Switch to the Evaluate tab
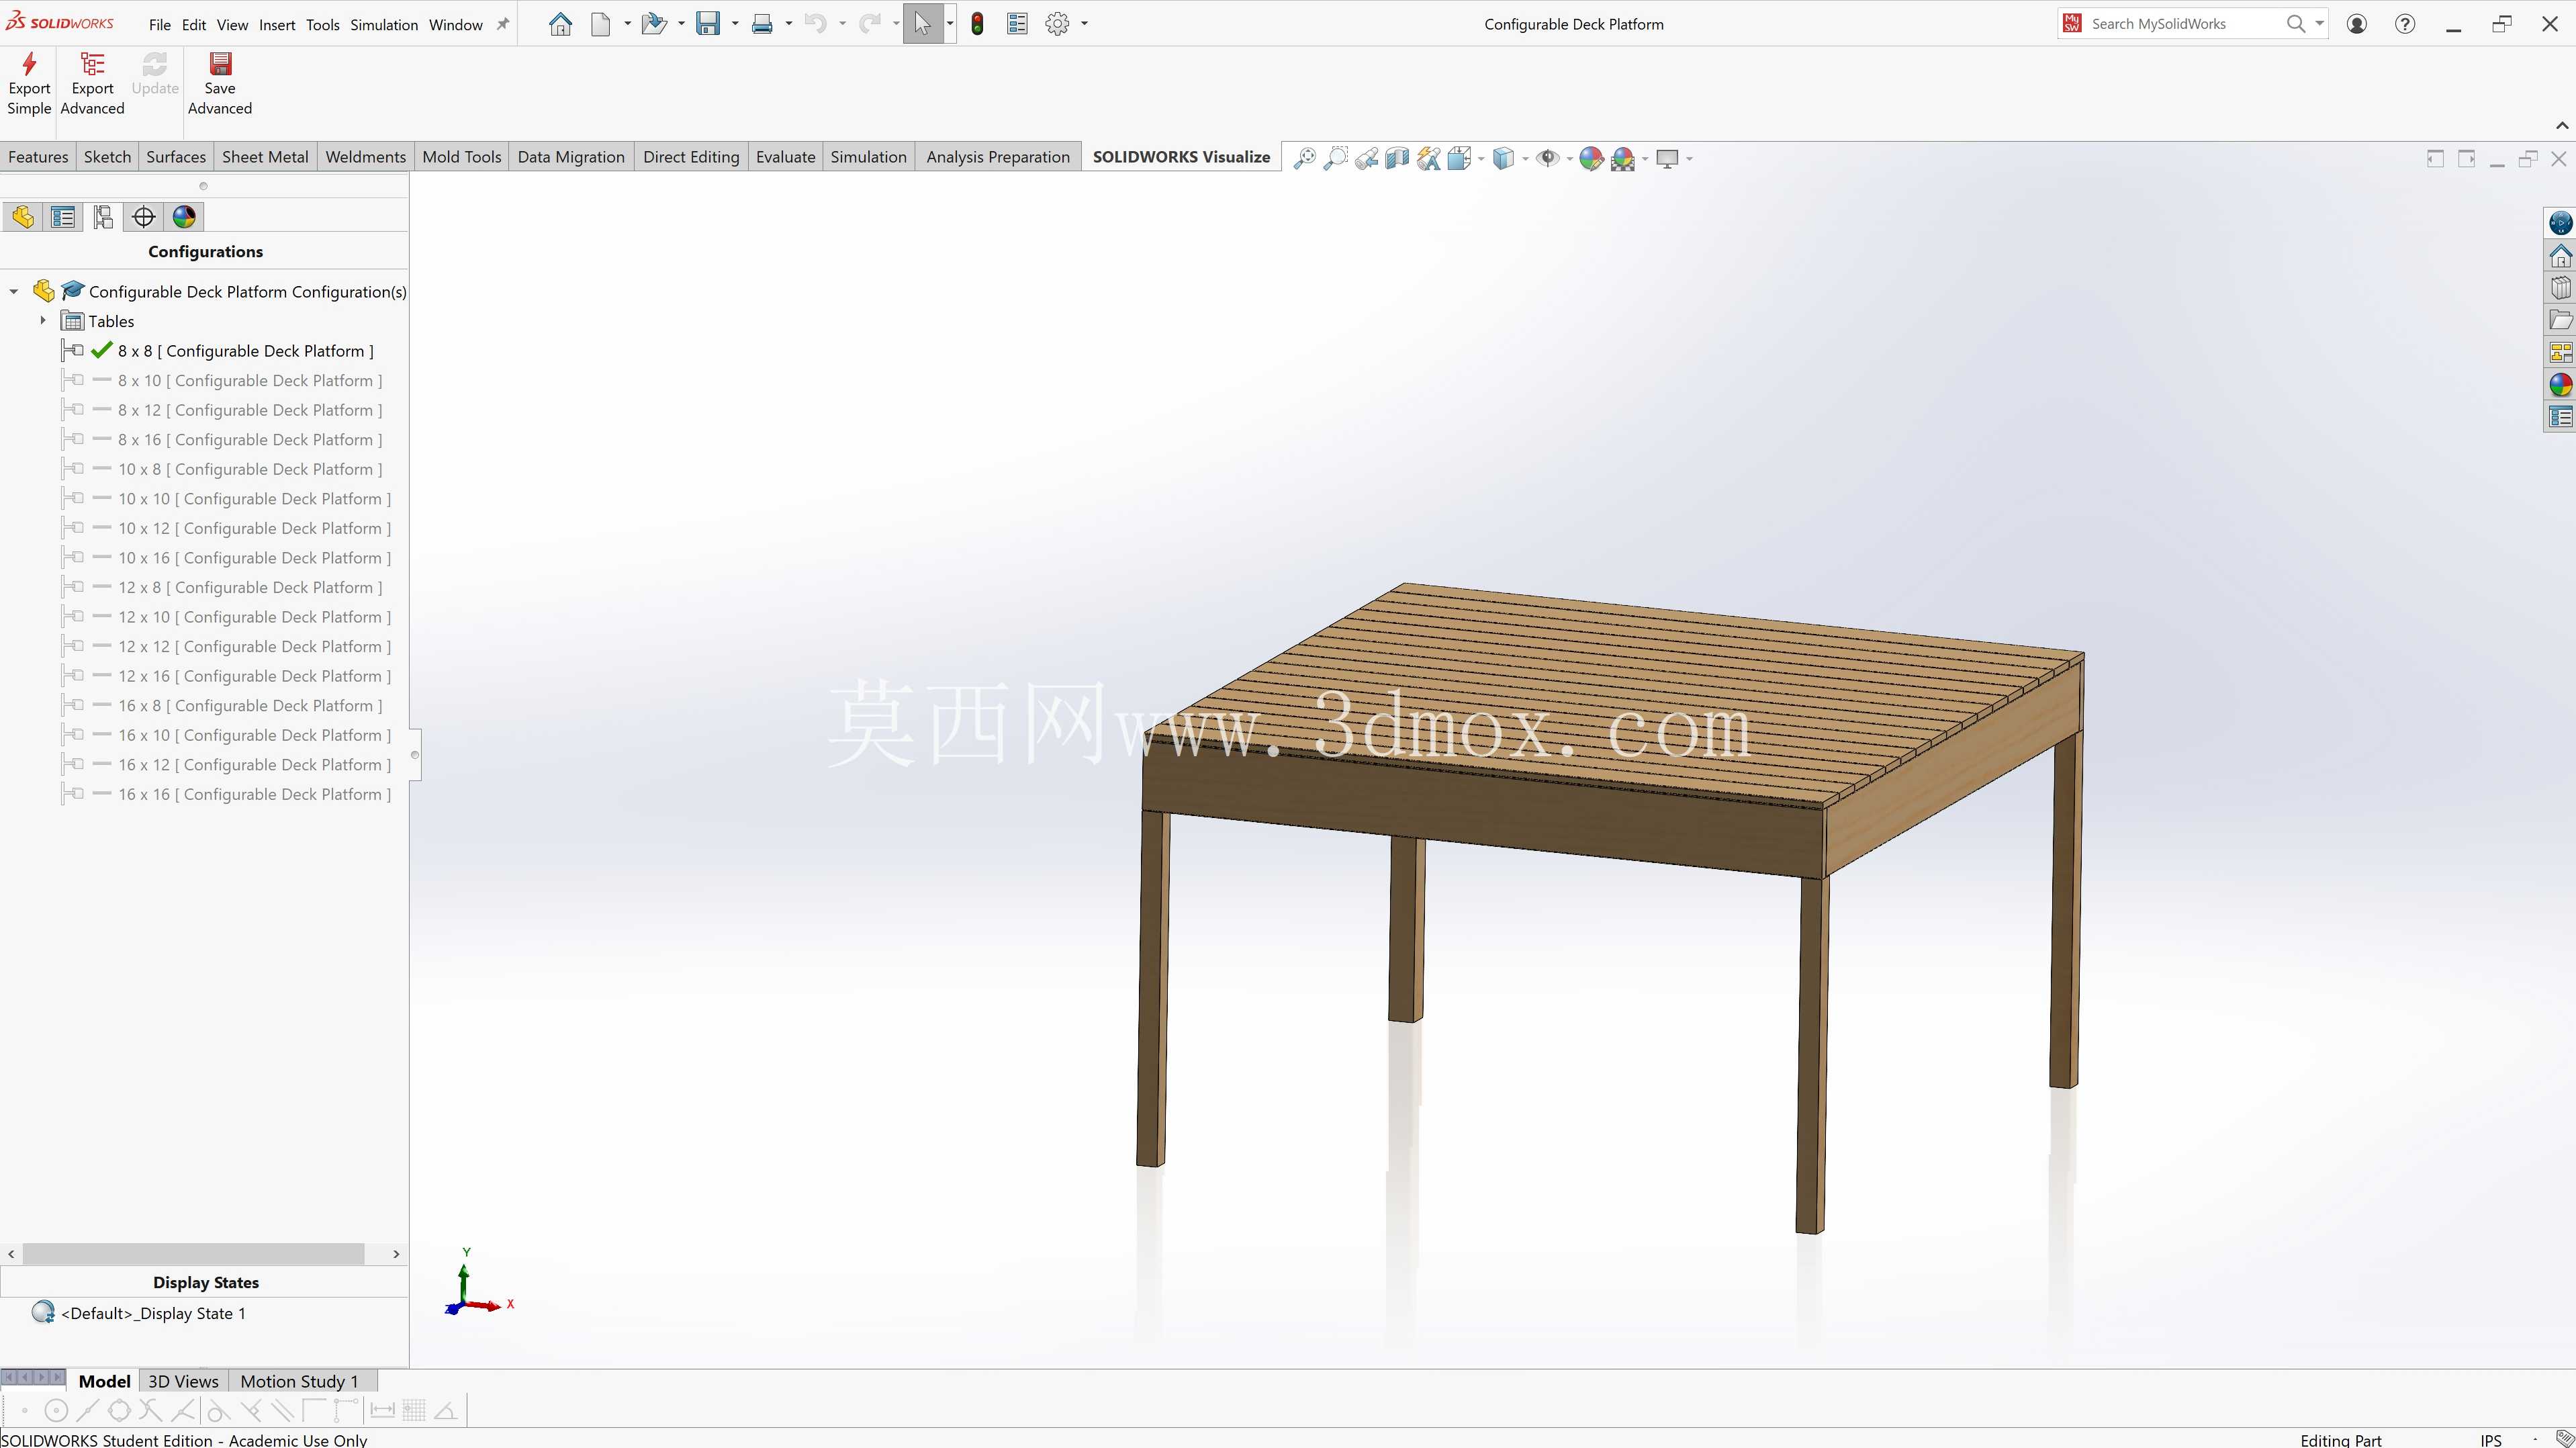Screen dimensions: 2576x1448 point(785,157)
